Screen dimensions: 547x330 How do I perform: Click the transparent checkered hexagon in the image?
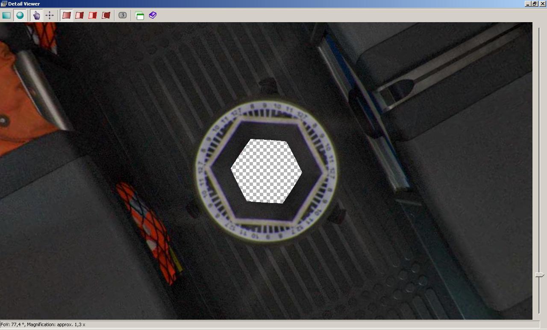[x=266, y=171]
